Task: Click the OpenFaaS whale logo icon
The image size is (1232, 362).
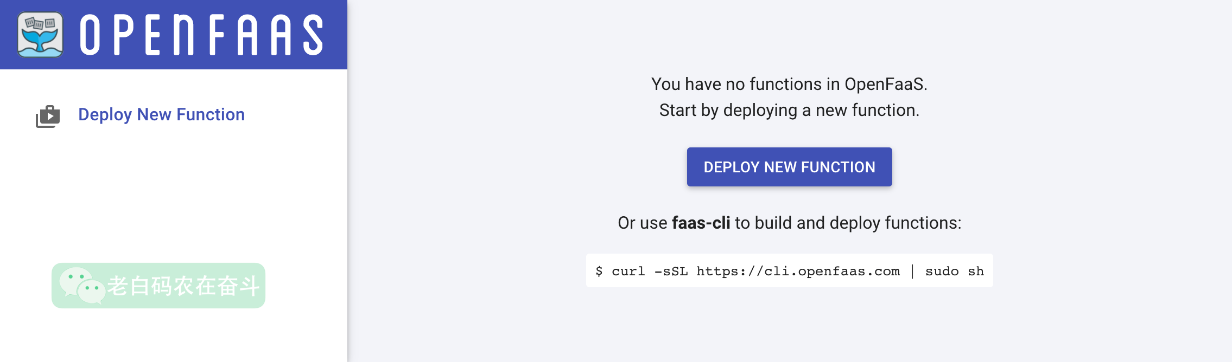Action: [40, 35]
